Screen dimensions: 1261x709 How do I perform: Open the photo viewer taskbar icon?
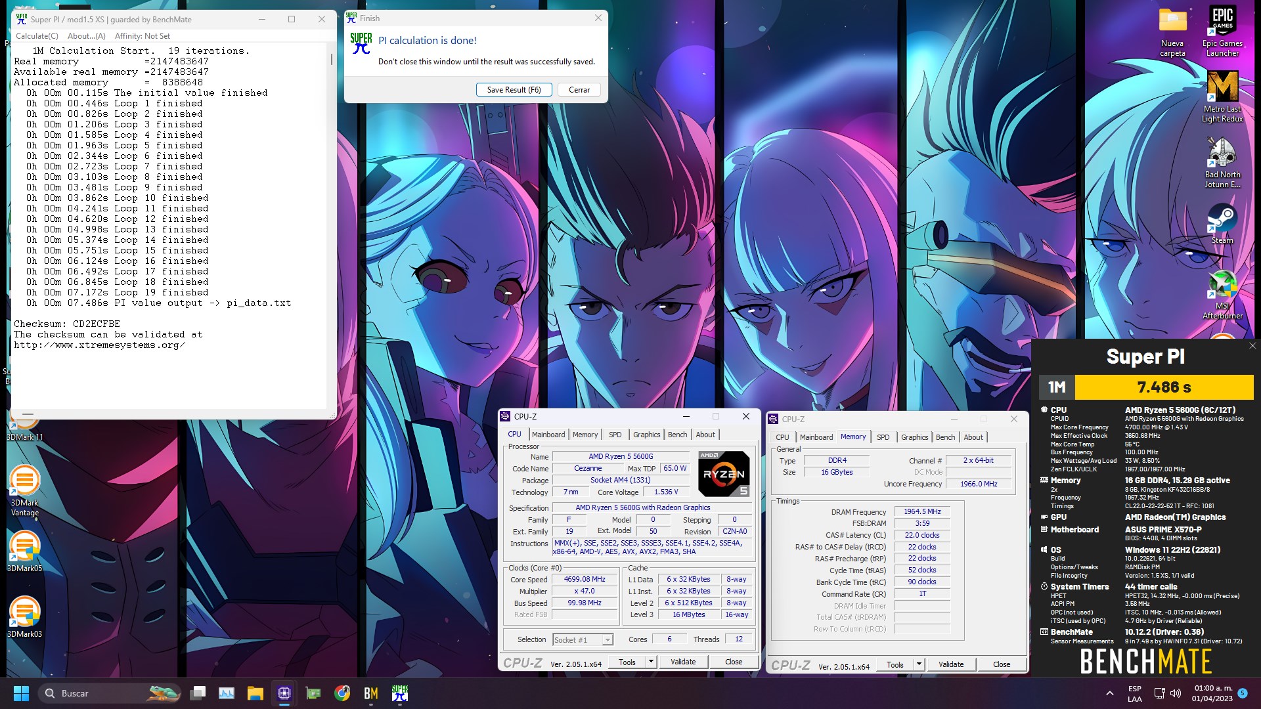click(x=227, y=693)
